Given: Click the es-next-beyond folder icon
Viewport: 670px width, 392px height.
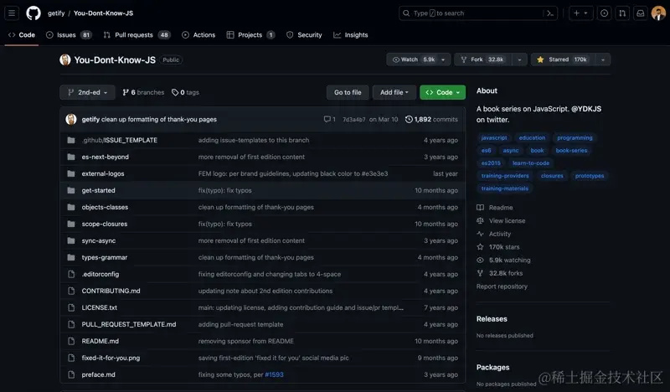Looking at the screenshot, I should coord(71,157).
